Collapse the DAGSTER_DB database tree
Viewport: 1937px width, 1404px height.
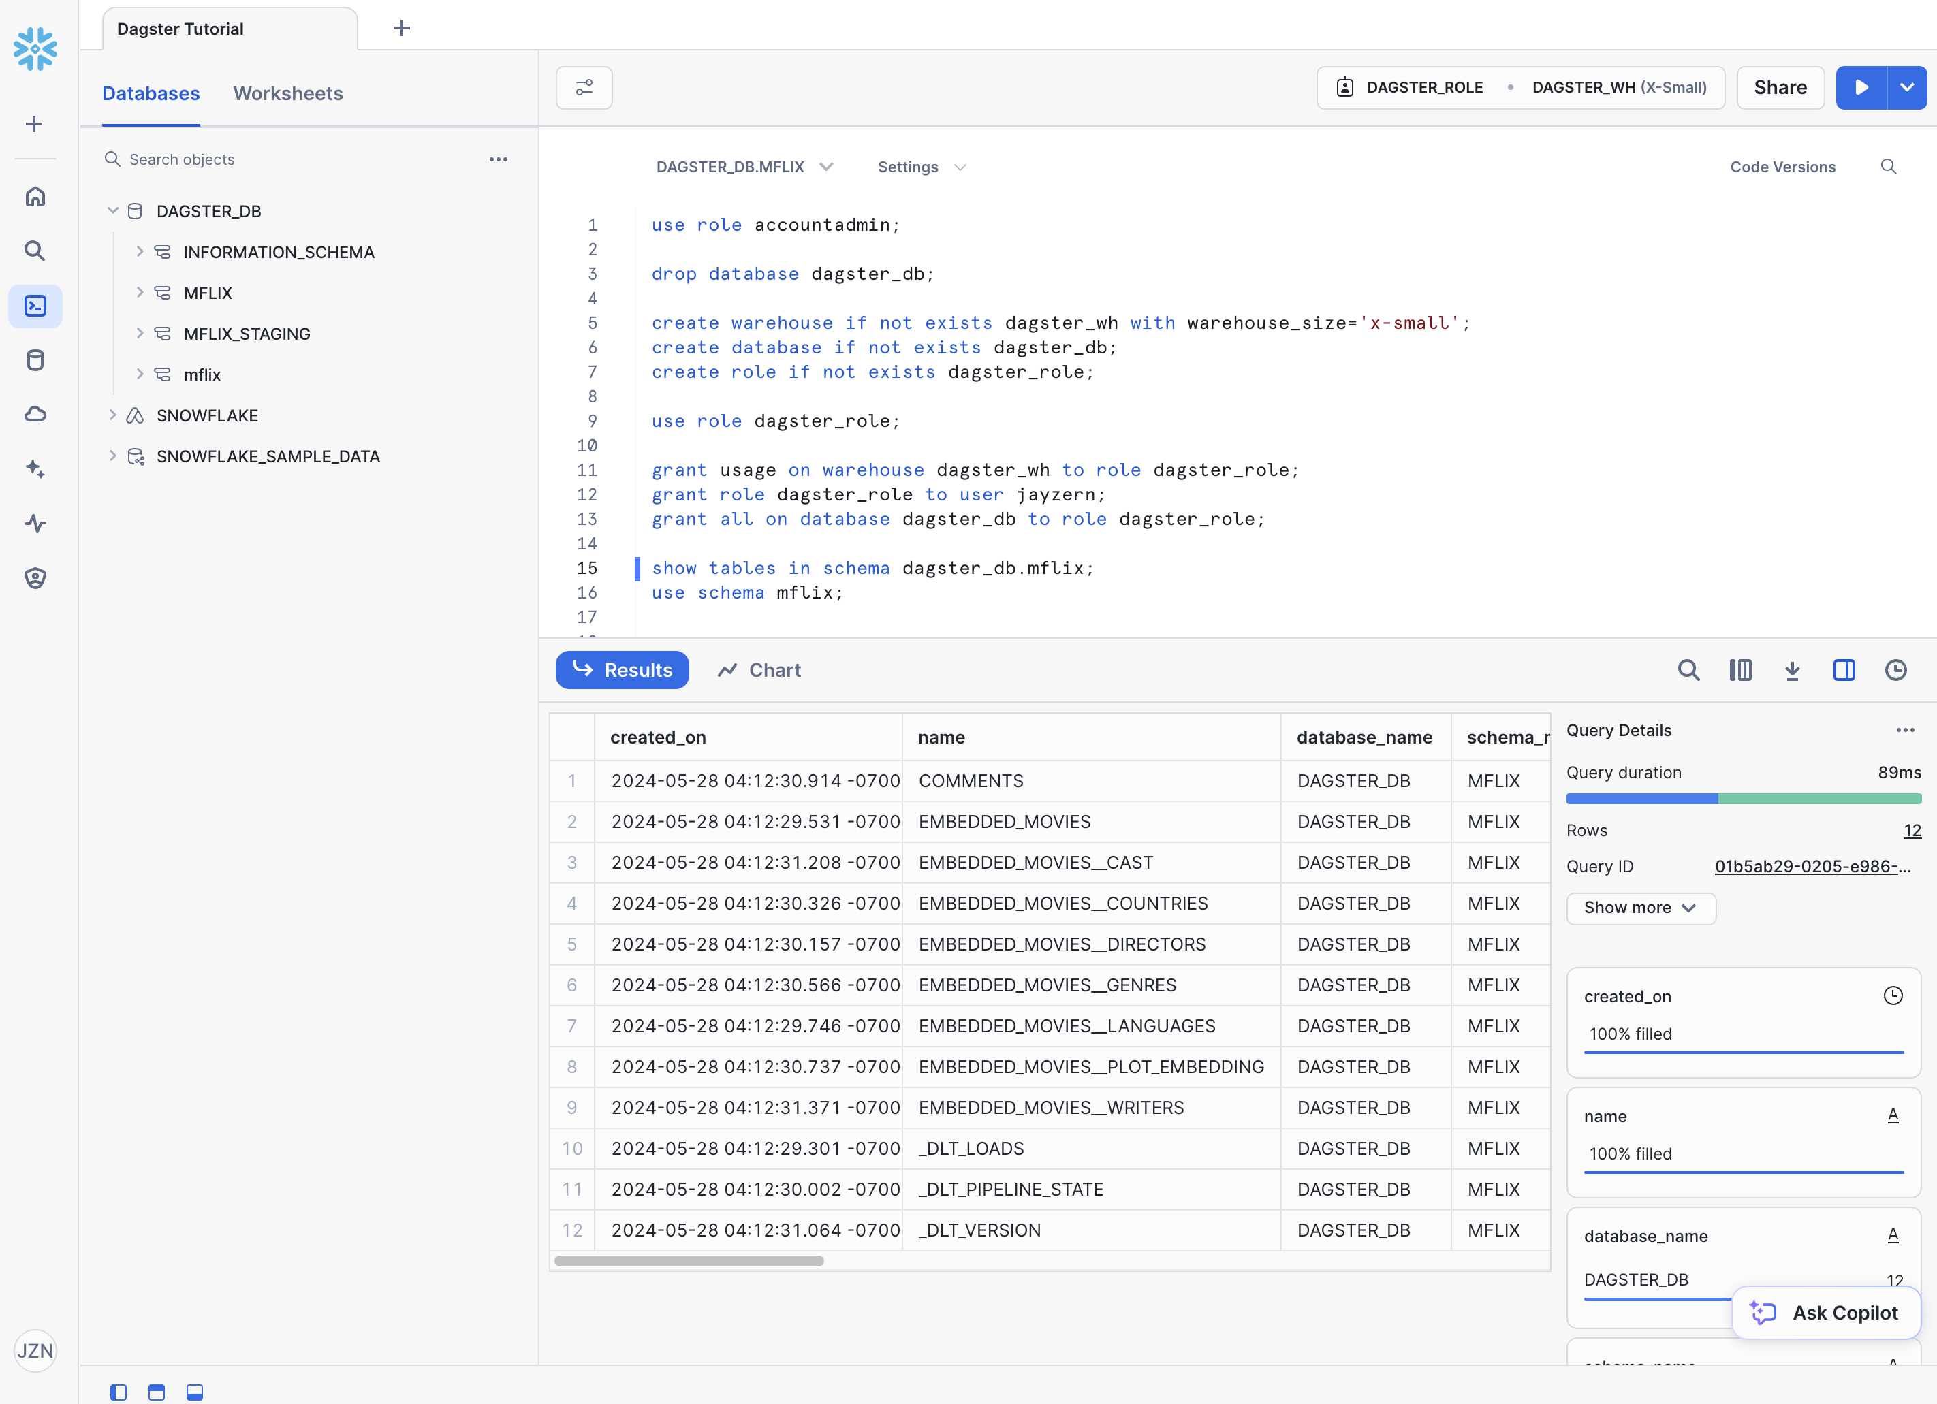coord(113,211)
